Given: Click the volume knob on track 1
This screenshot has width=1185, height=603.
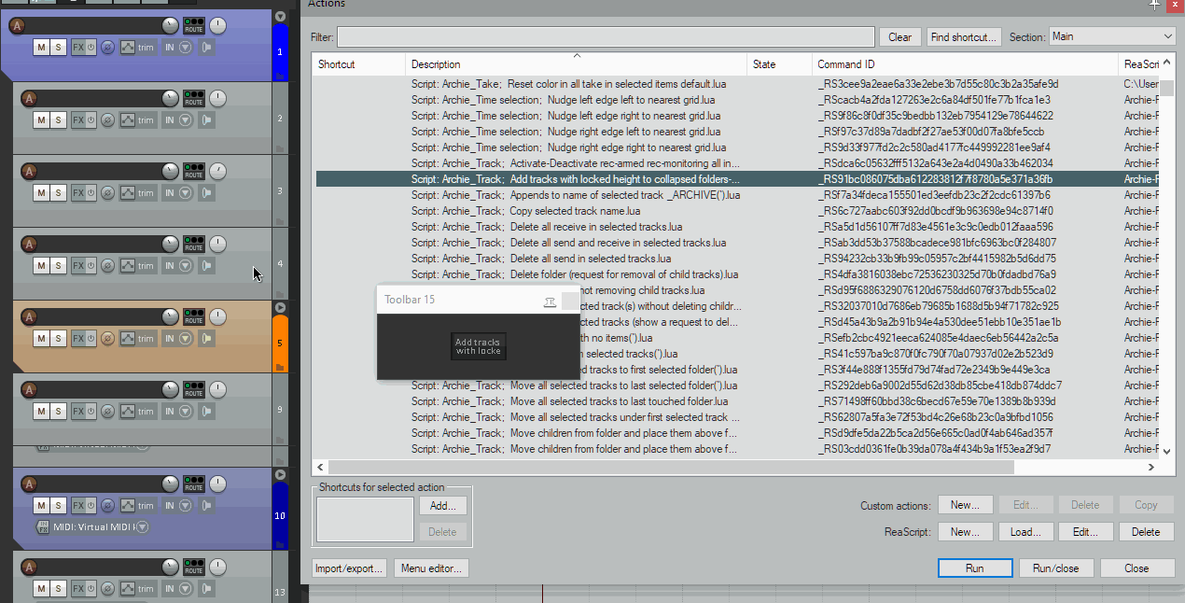Looking at the screenshot, I should pos(170,25).
